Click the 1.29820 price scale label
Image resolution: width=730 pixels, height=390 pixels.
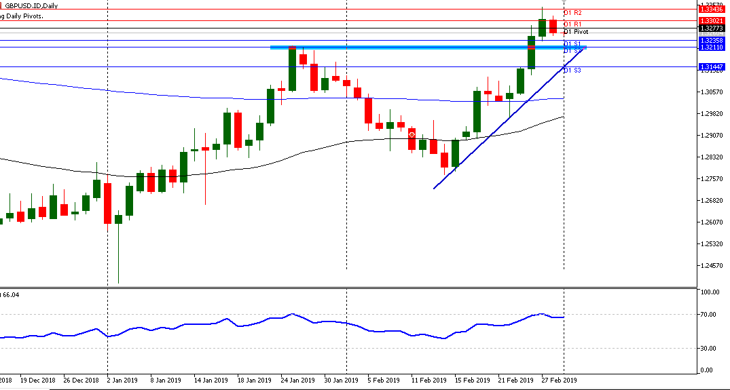pos(712,114)
